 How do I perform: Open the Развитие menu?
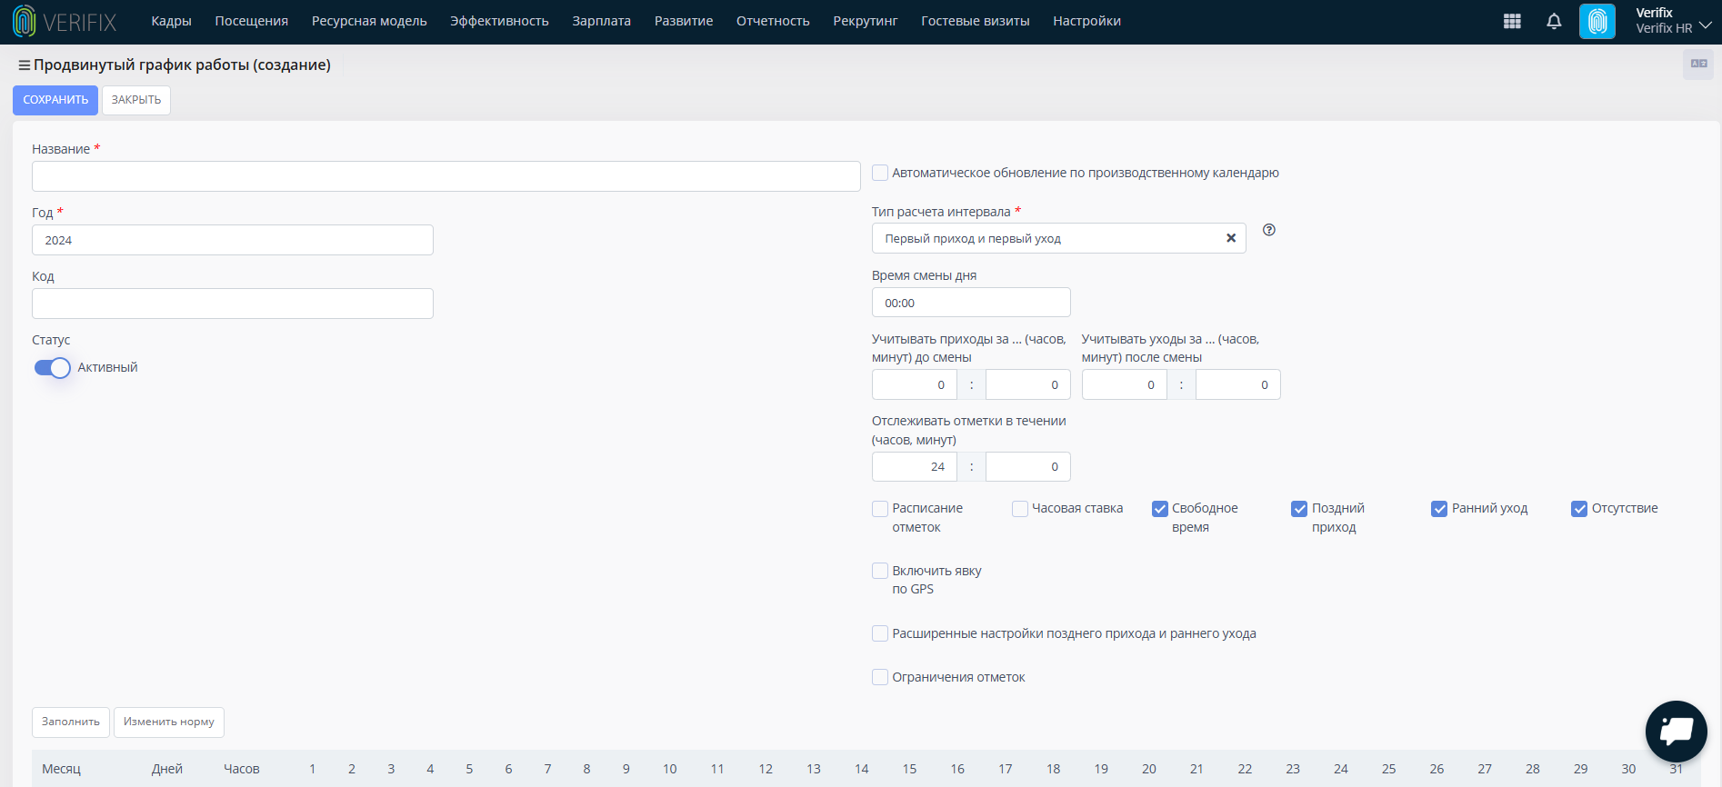[684, 21]
